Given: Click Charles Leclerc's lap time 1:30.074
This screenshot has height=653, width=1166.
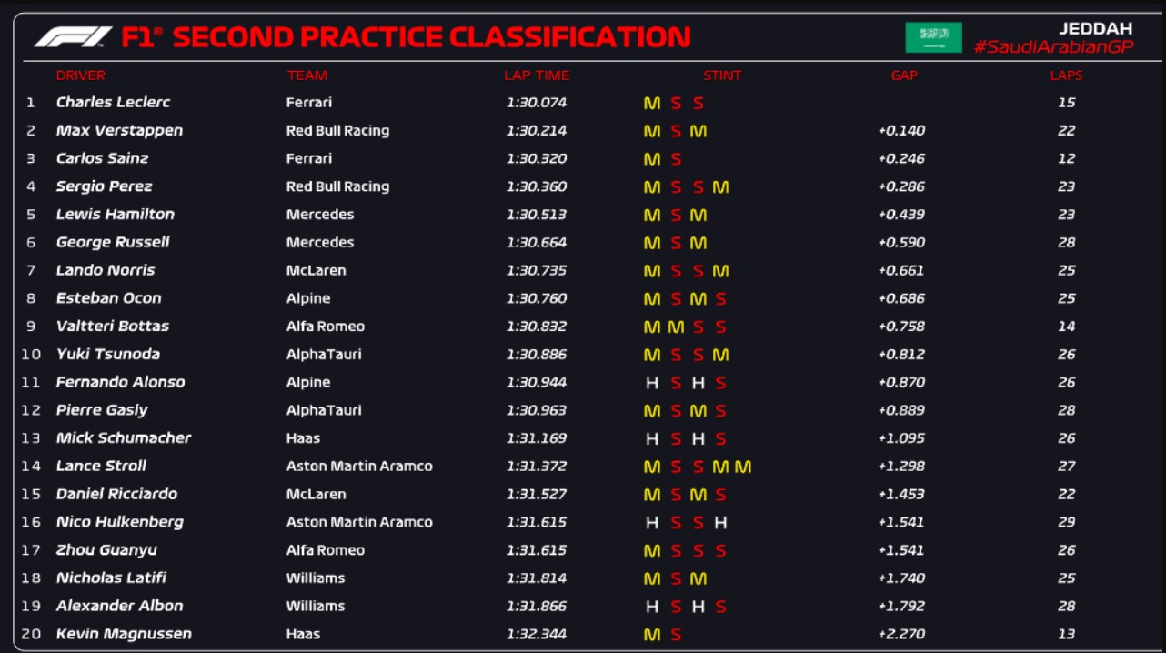Looking at the screenshot, I should click(537, 103).
